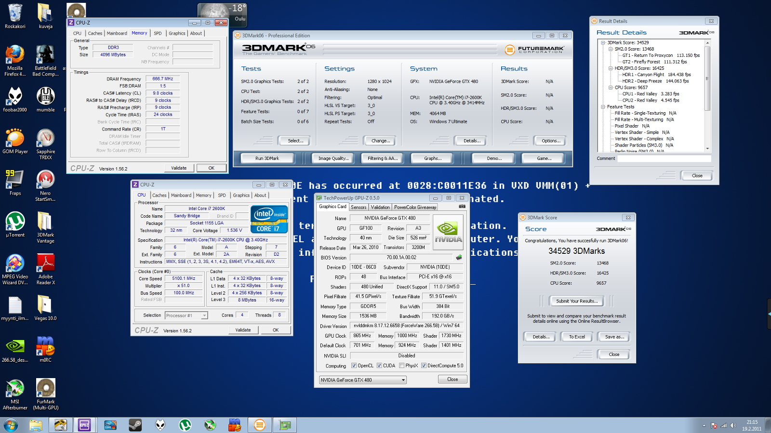Open the mumble desktop shortcut
This screenshot has width=771, height=433.
45,100
